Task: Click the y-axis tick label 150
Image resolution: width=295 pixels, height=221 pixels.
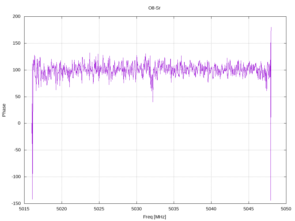Action: tap(16, 43)
